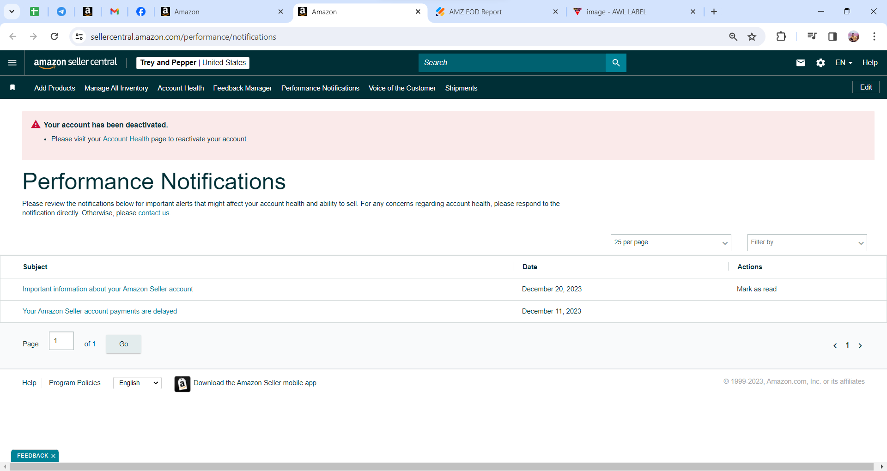Click the horizontal scrollbar at the bottom

pos(441,467)
